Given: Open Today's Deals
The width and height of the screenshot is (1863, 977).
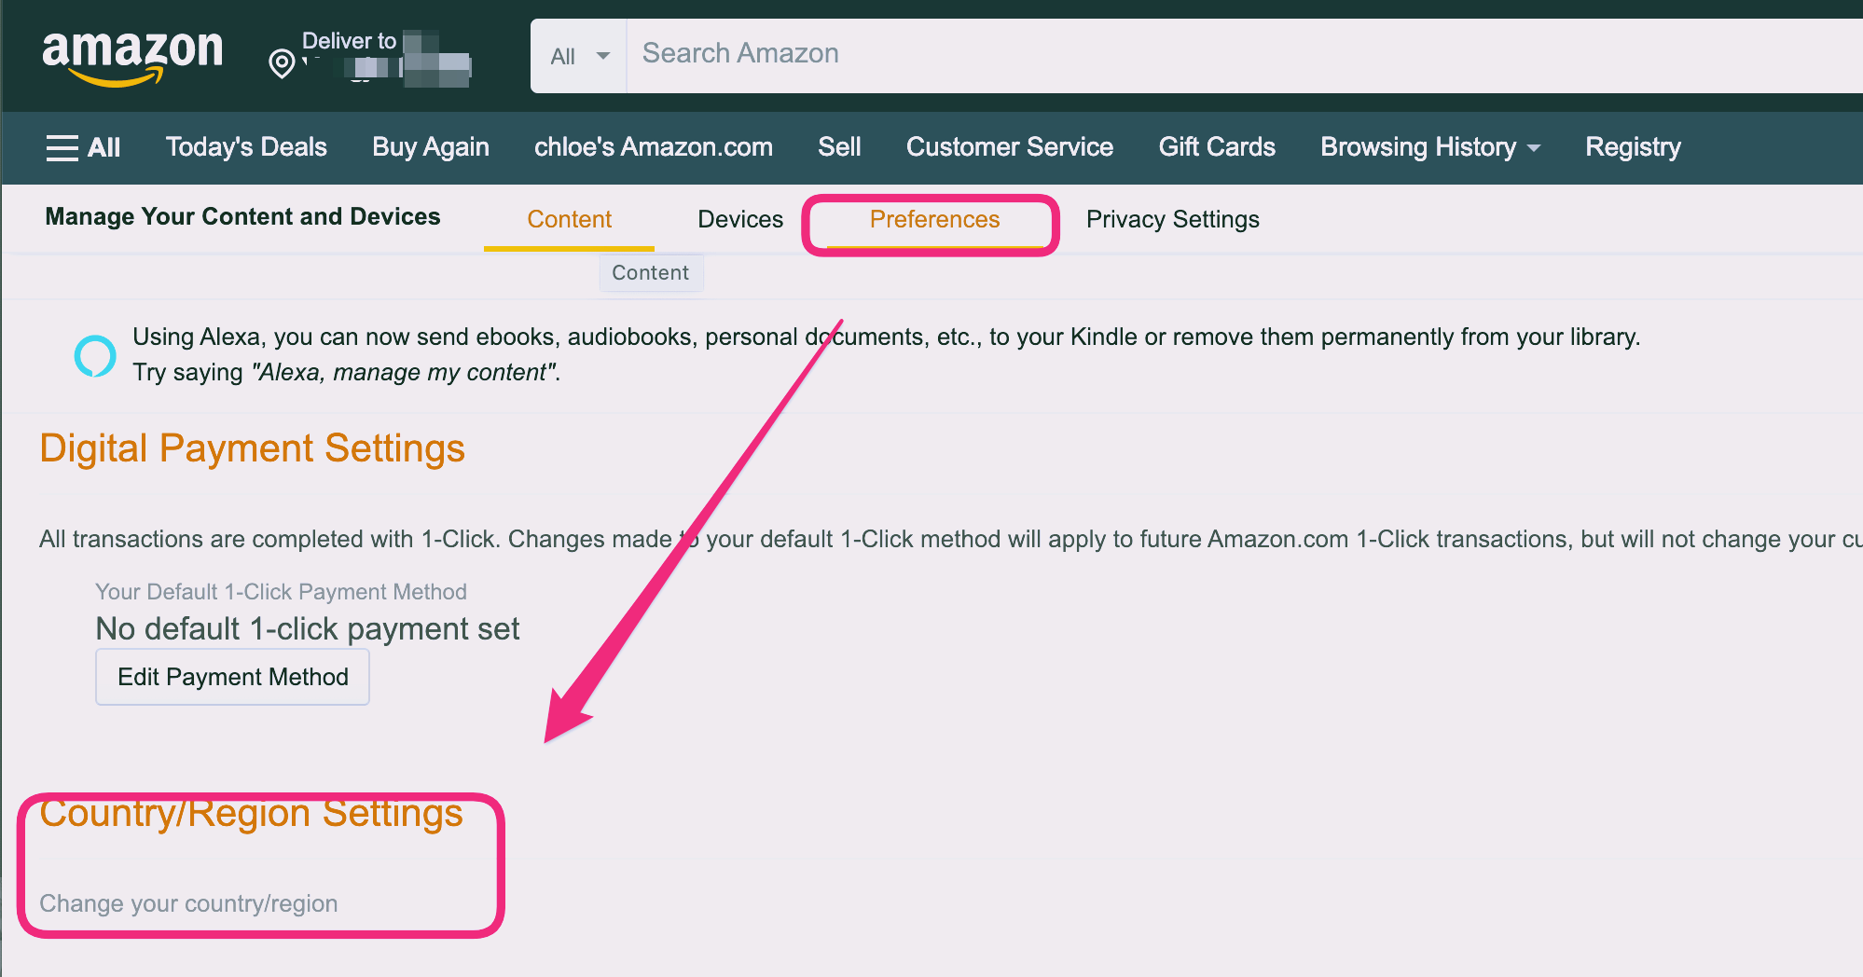Looking at the screenshot, I should (x=246, y=147).
